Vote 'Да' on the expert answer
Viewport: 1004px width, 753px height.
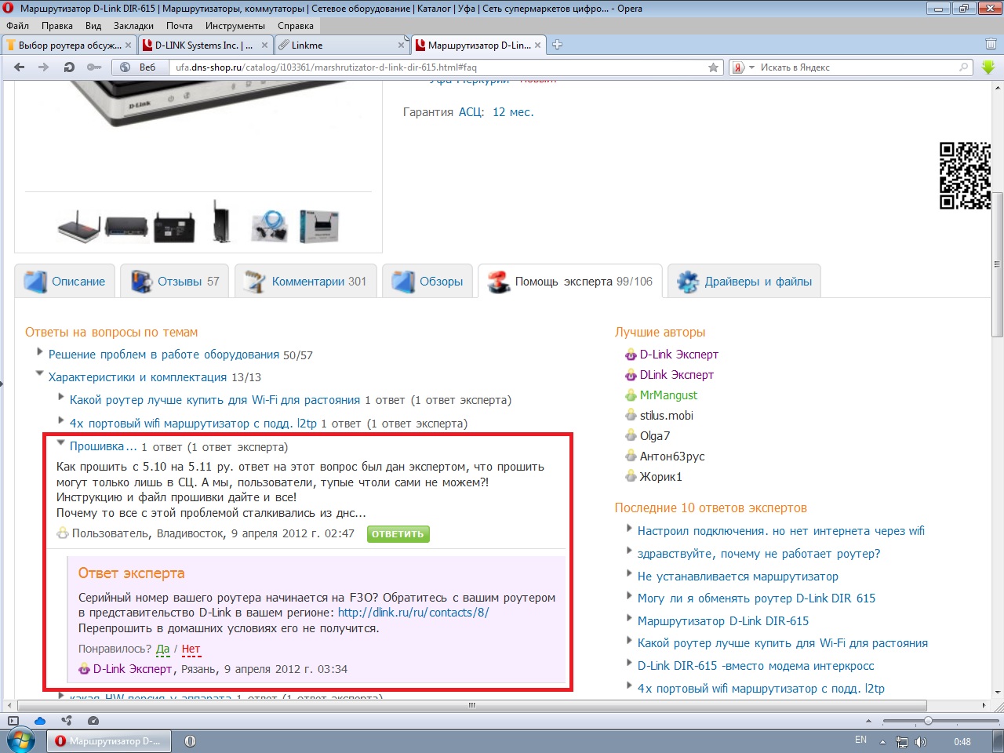[162, 649]
